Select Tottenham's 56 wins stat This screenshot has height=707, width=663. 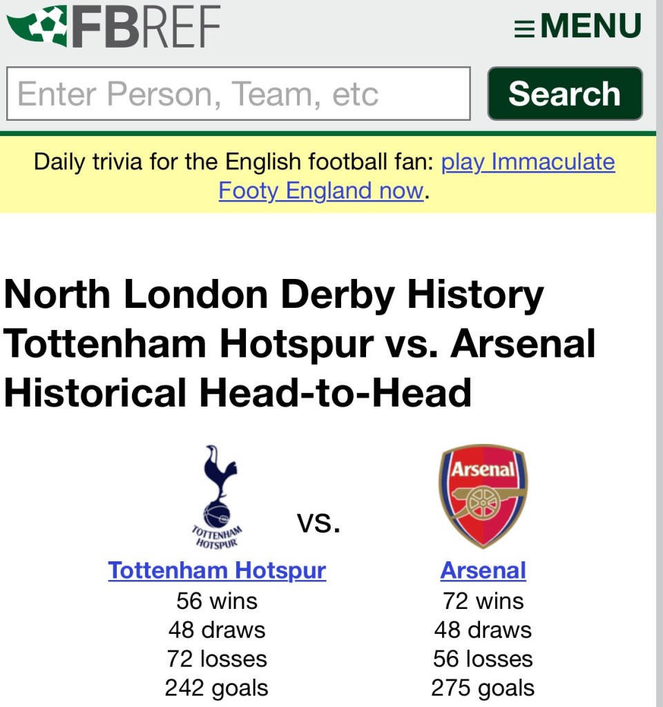pyautogui.click(x=217, y=601)
